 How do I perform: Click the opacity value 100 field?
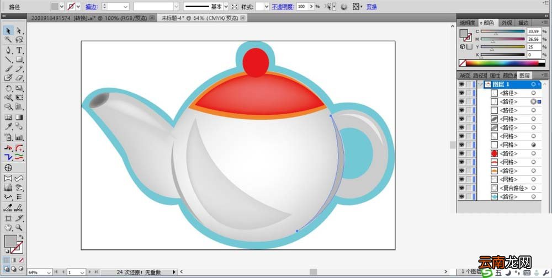point(302,6)
